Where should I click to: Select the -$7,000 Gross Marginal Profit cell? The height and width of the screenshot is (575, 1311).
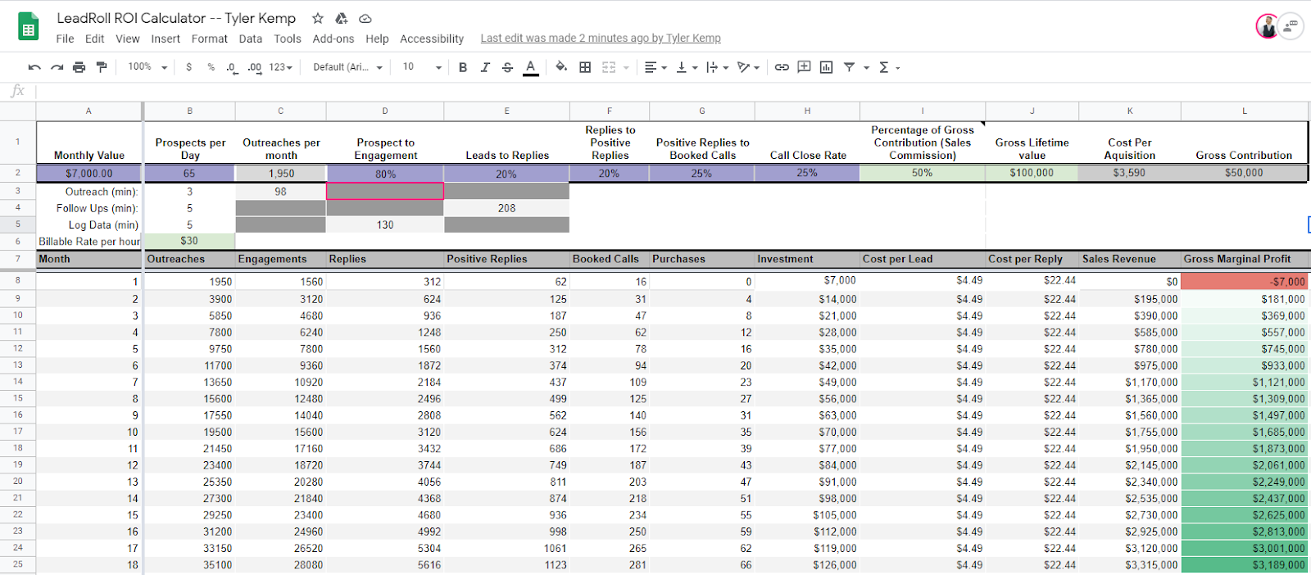[x=1245, y=281]
